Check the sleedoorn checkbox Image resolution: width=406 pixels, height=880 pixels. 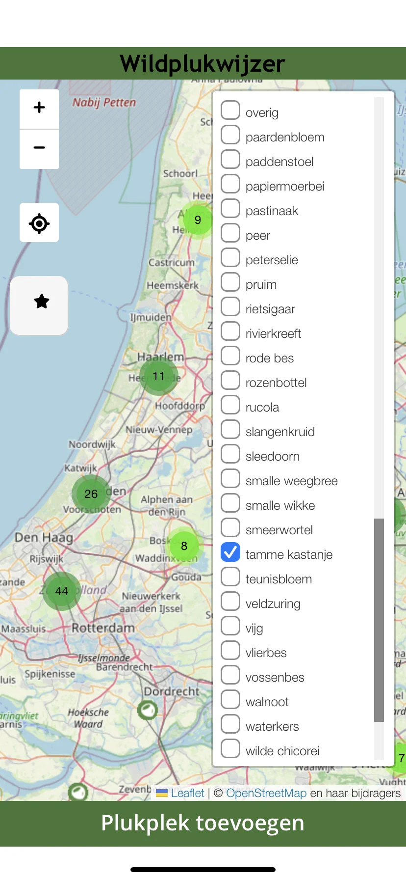click(x=230, y=454)
